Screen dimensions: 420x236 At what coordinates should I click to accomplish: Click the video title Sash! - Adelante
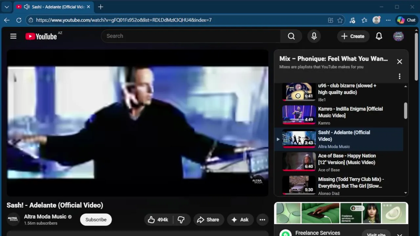coord(55,205)
